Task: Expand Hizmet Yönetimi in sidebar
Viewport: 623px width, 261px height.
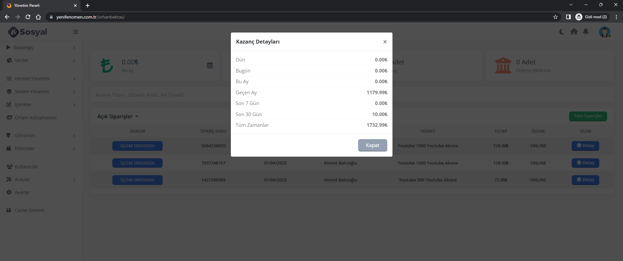Action: 41,79
